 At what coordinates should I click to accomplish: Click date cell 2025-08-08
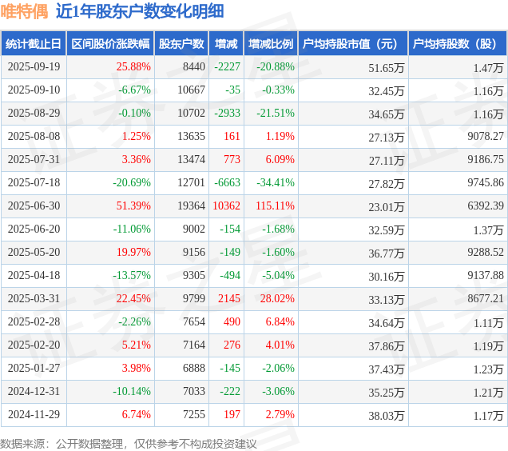point(34,136)
